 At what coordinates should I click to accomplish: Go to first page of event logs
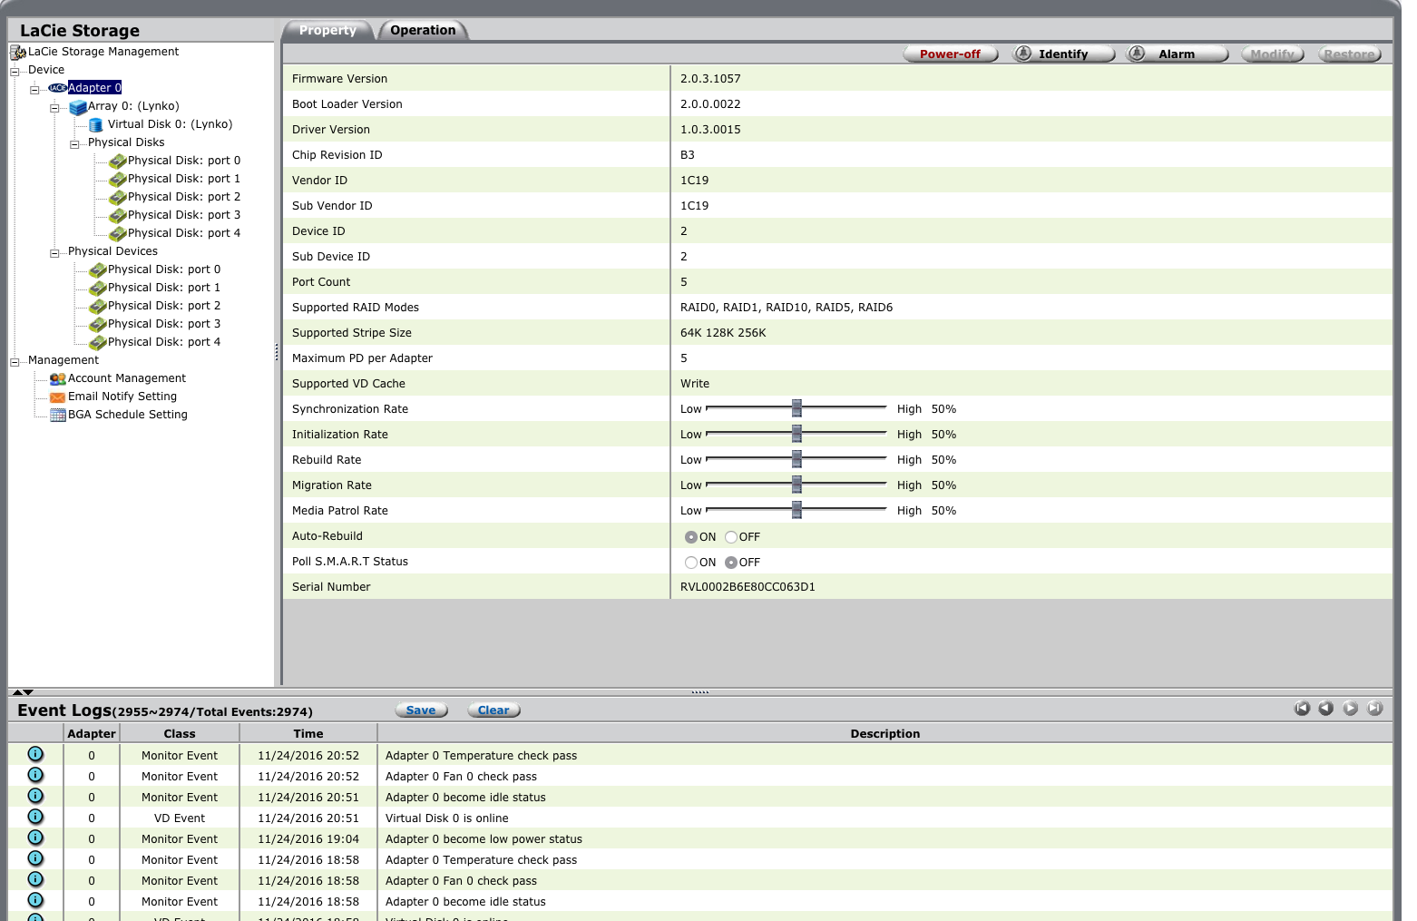(1302, 709)
